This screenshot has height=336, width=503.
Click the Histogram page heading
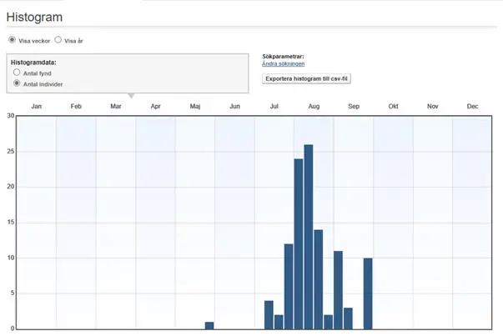tap(34, 17)
